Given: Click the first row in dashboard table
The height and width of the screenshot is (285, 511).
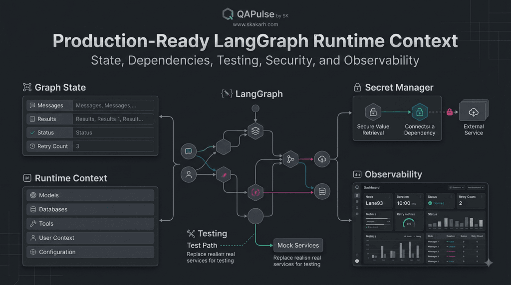Looking at the screenshot, I should (x=456, y=242).
